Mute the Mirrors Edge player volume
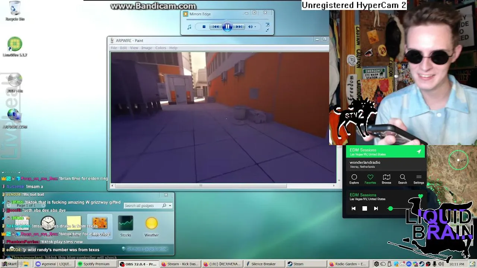Viewport: 477px width, 268px height. [250, 27]
